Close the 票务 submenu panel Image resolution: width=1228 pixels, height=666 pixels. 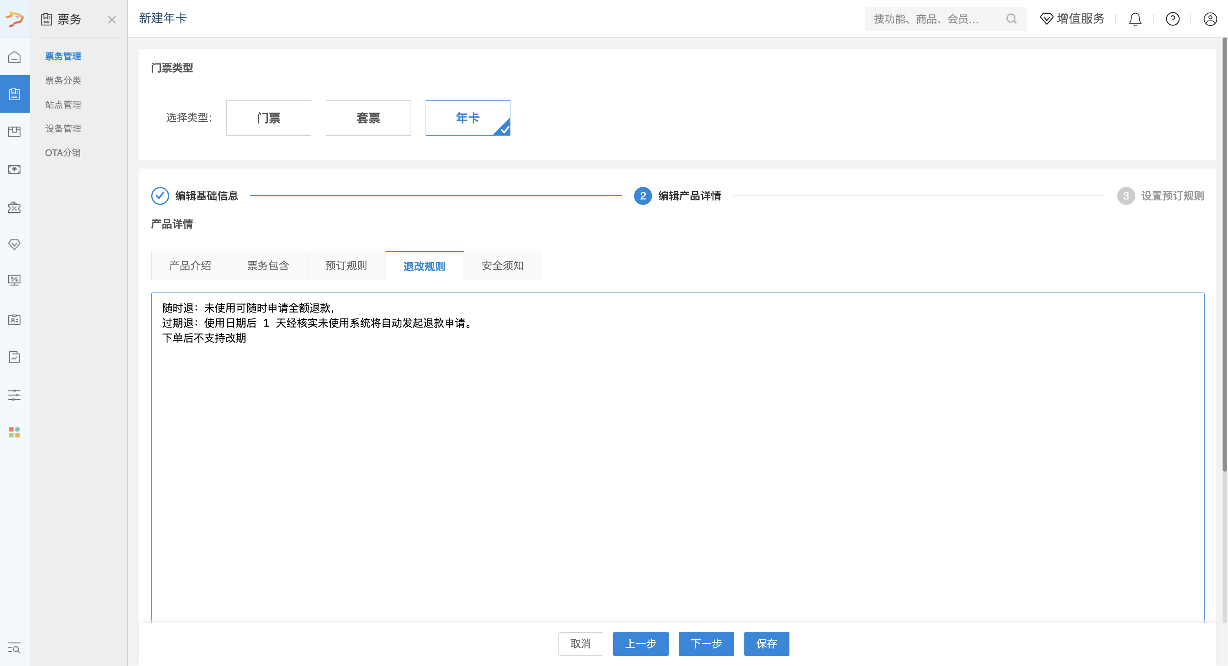coord(112,20)
